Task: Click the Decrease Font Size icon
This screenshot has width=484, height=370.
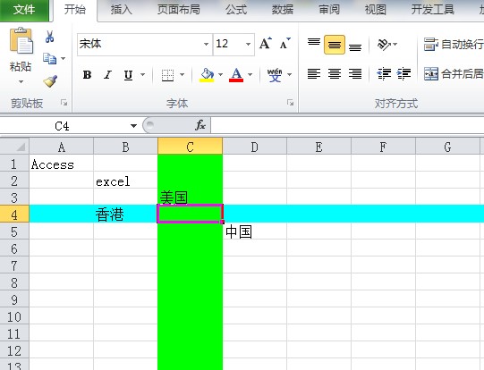Action: pos(284,44)
